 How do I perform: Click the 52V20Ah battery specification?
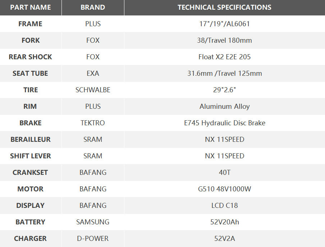pos(224,222)
